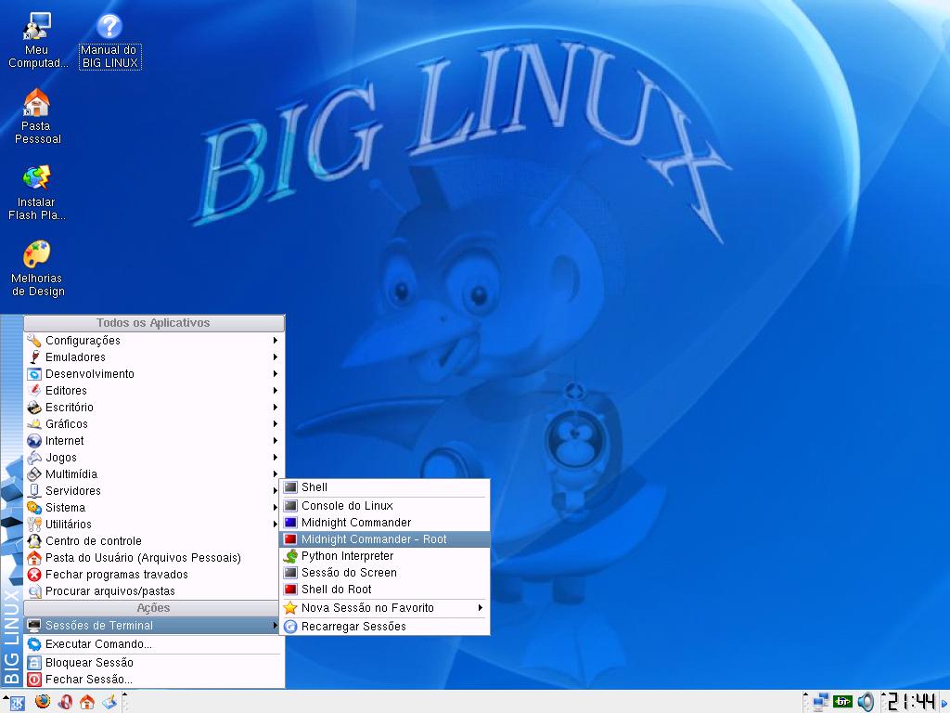Expand the Sessões de Terminal arrow
The image size is (950, 713).
pos(275,625)
